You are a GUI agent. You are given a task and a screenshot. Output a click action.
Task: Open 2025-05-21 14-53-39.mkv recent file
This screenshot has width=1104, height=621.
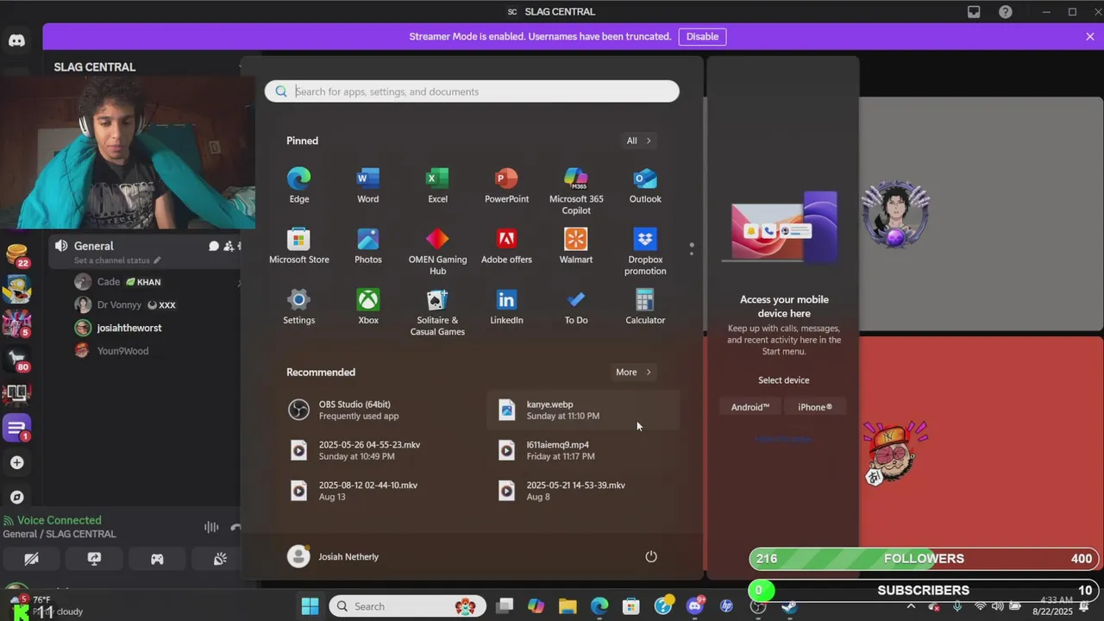pyautogui.click(x=584, y=491)
